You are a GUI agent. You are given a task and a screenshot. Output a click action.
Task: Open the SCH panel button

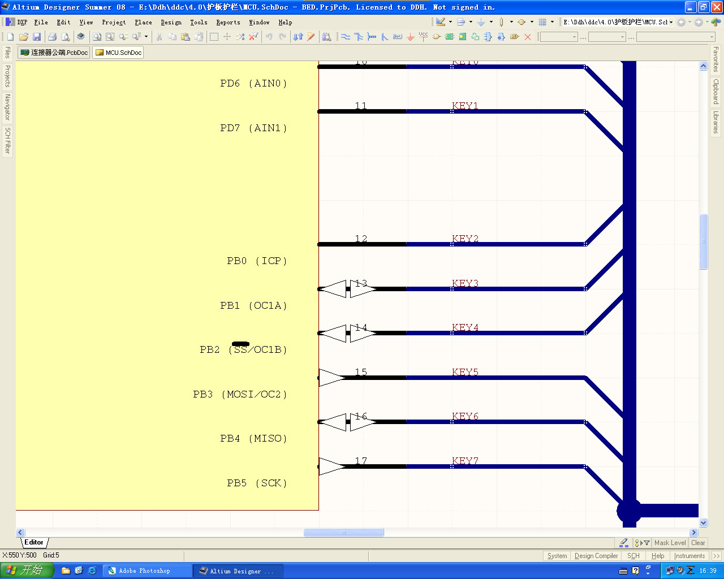(x=633, y=556)
